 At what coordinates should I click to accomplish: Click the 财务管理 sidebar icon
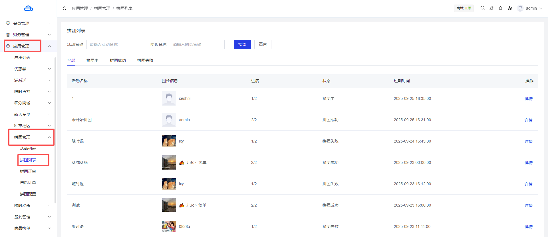(x=8, y=35)
